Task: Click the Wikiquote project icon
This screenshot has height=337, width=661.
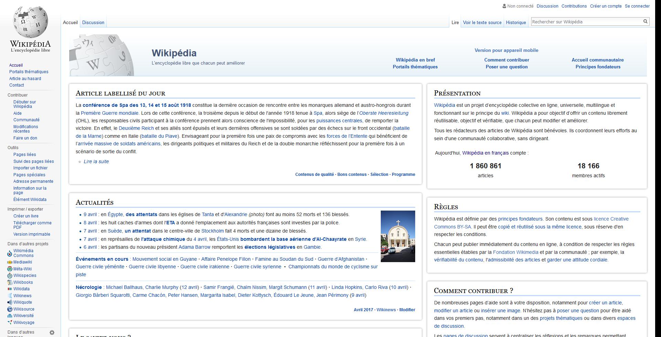Action: click(x=10, y=302)
